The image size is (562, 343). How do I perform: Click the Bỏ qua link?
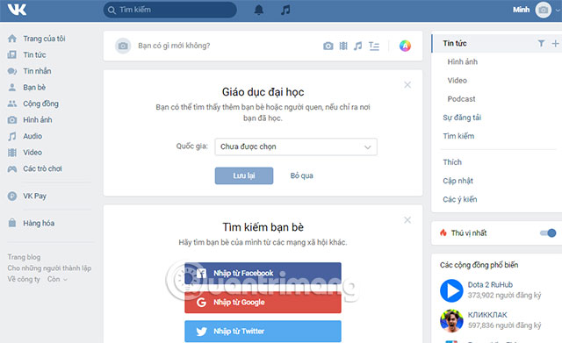302,175
